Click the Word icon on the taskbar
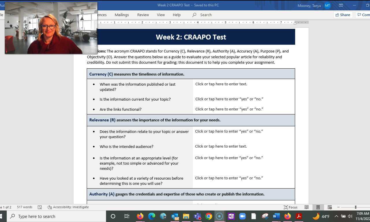 276,216
